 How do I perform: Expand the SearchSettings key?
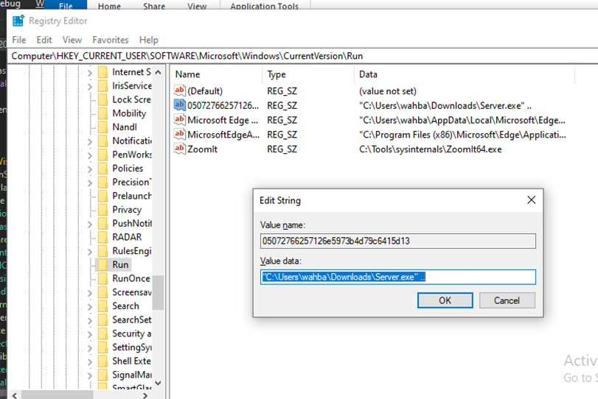[x=90, y=320]
